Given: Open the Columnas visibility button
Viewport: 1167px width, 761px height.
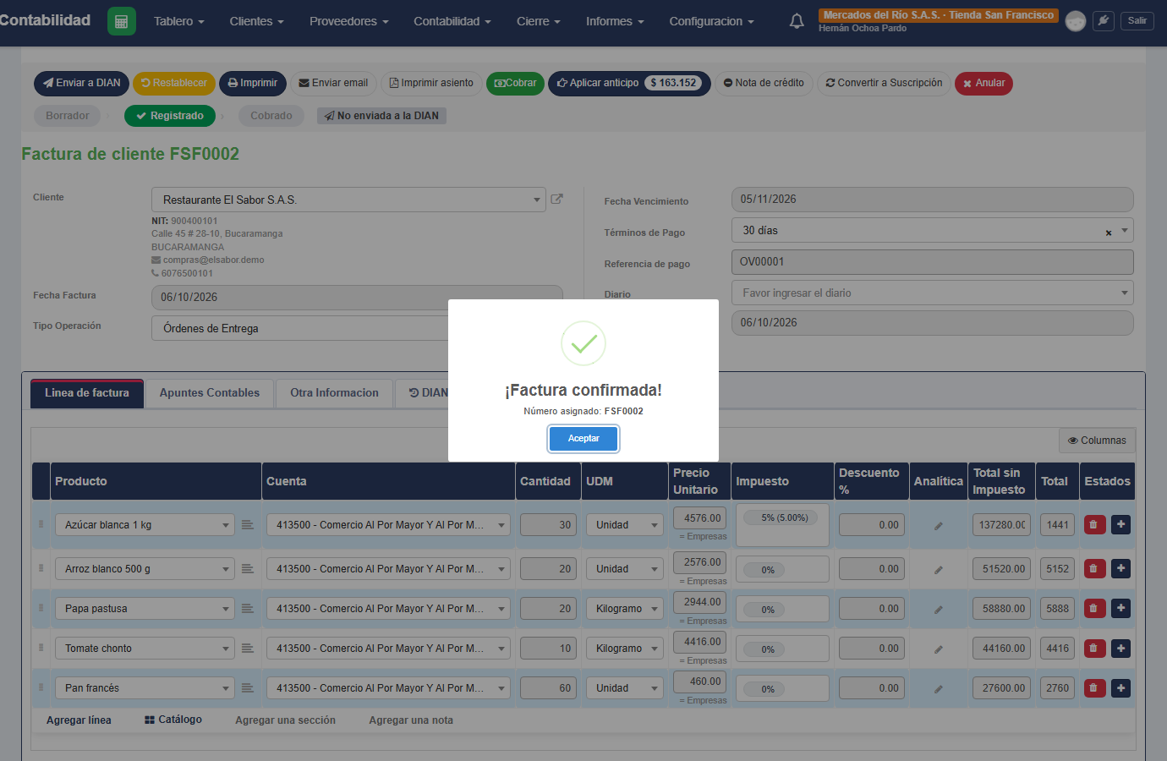Looking at the screenshot, I should coord(1097,441).
